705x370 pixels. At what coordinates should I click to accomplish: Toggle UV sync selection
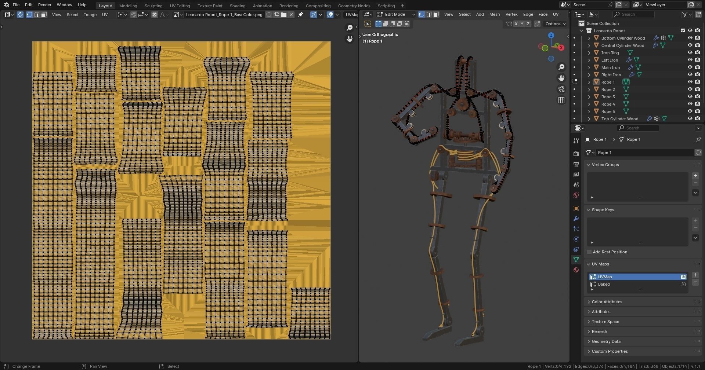[20, 15]
